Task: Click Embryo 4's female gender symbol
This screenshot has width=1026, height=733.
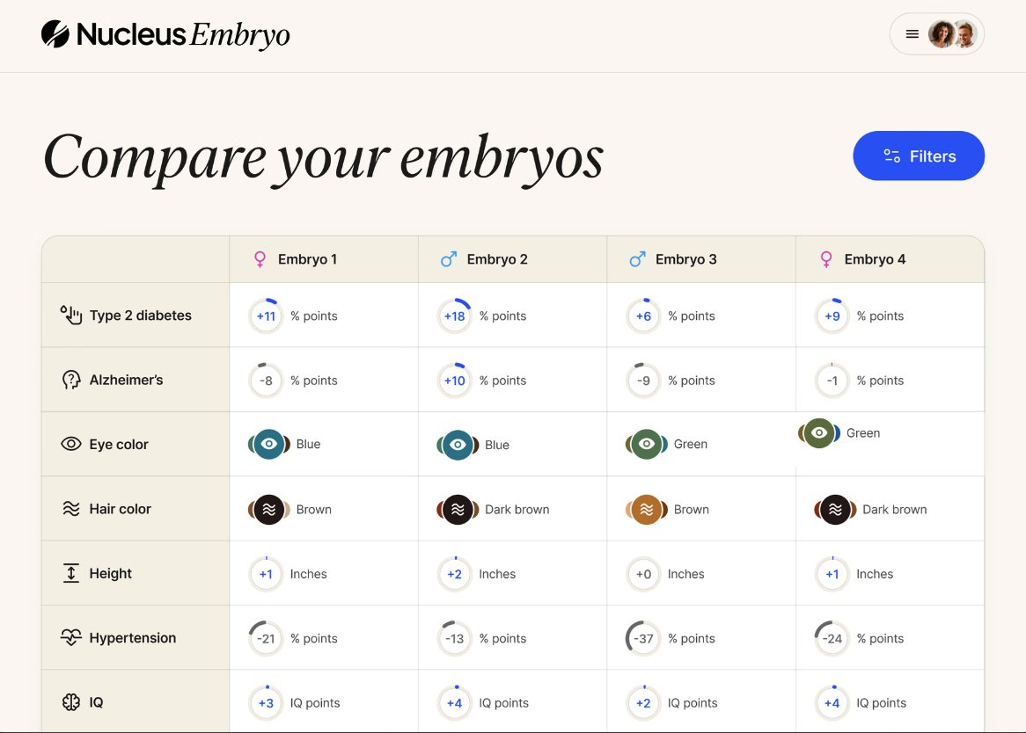Action: tap(826, 259)
